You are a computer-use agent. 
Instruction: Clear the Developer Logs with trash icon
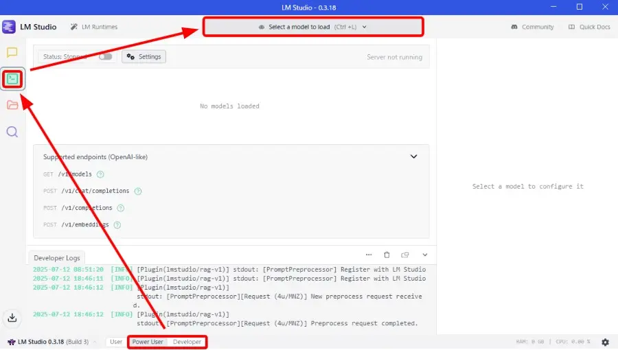tap(387, 255)
